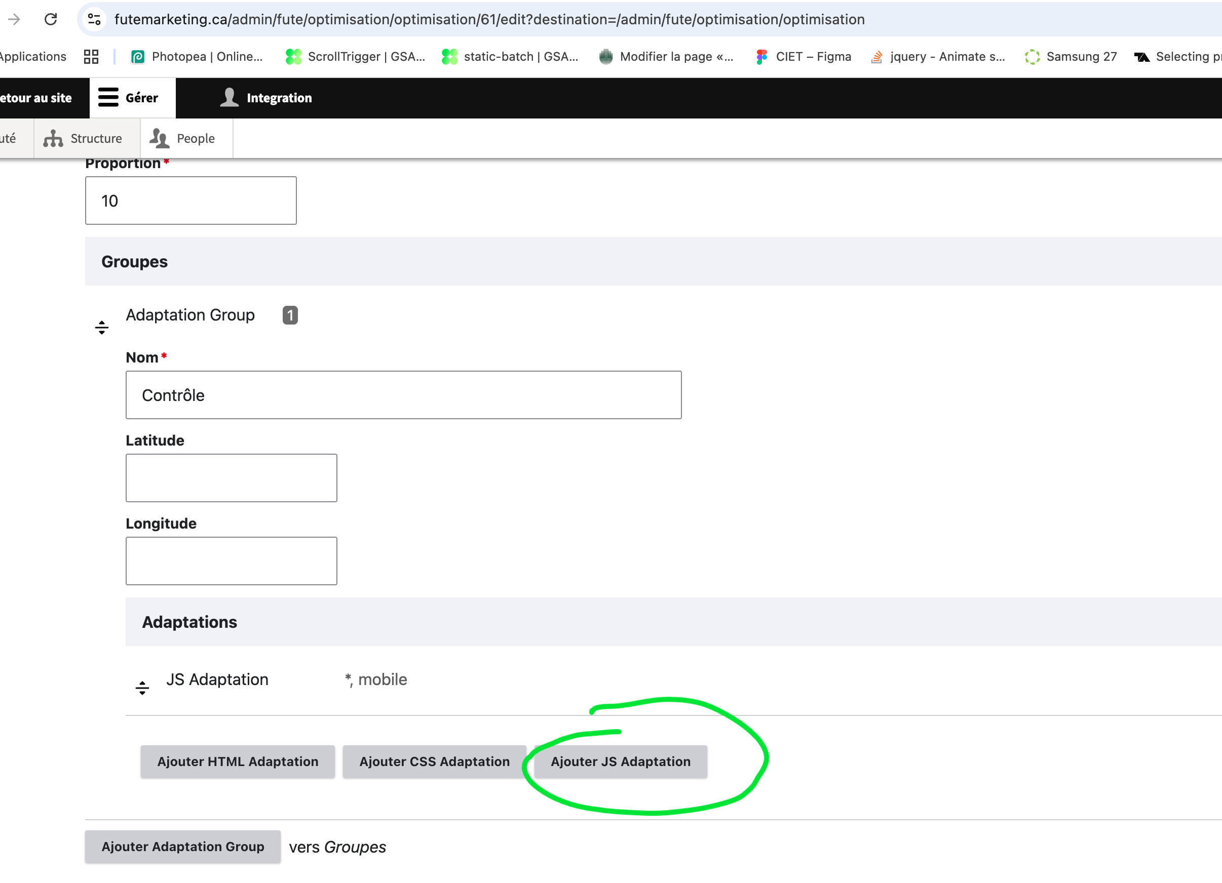Click the browser forward arrow
This screenshot has width=1222, height=883.
14,19
